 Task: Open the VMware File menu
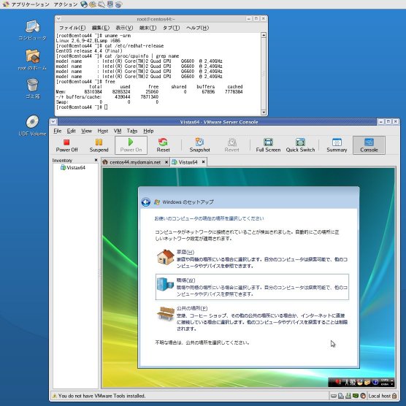(57, 131)
